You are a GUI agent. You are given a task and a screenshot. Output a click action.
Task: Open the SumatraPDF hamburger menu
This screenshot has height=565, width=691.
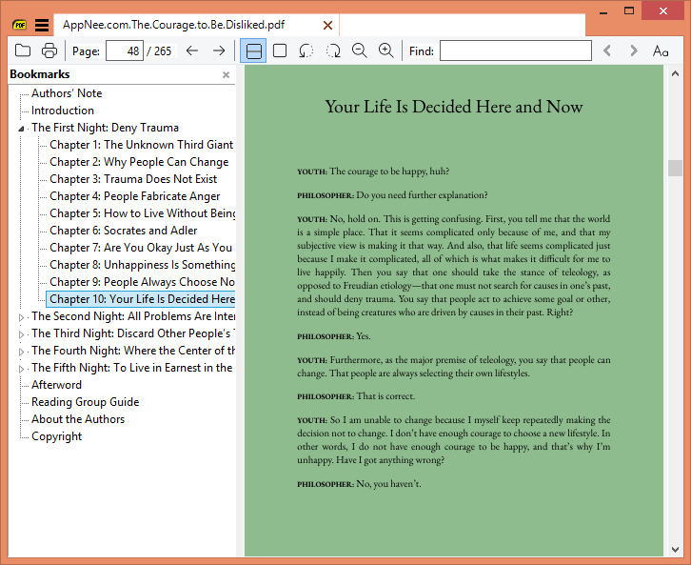coord(42,25)
